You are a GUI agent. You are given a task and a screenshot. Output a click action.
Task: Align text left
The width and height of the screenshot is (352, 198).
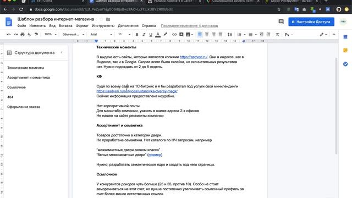[x=200, y=35]
